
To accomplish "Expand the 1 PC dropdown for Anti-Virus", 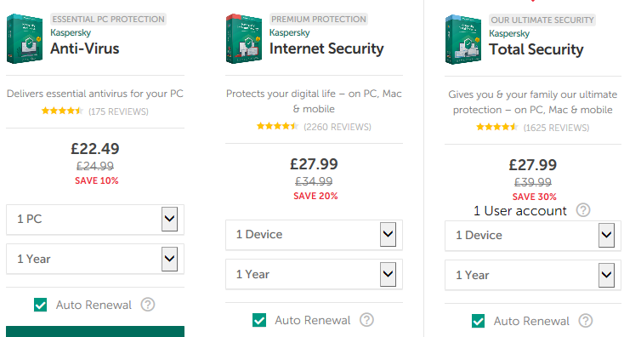I will (95, 219).
